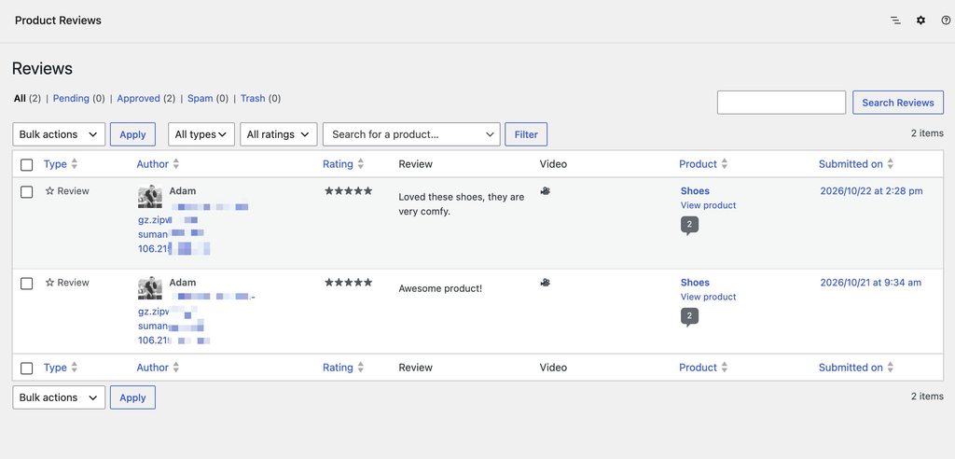Show Spam reviews filter
The image size is (955, 459).
201,98
